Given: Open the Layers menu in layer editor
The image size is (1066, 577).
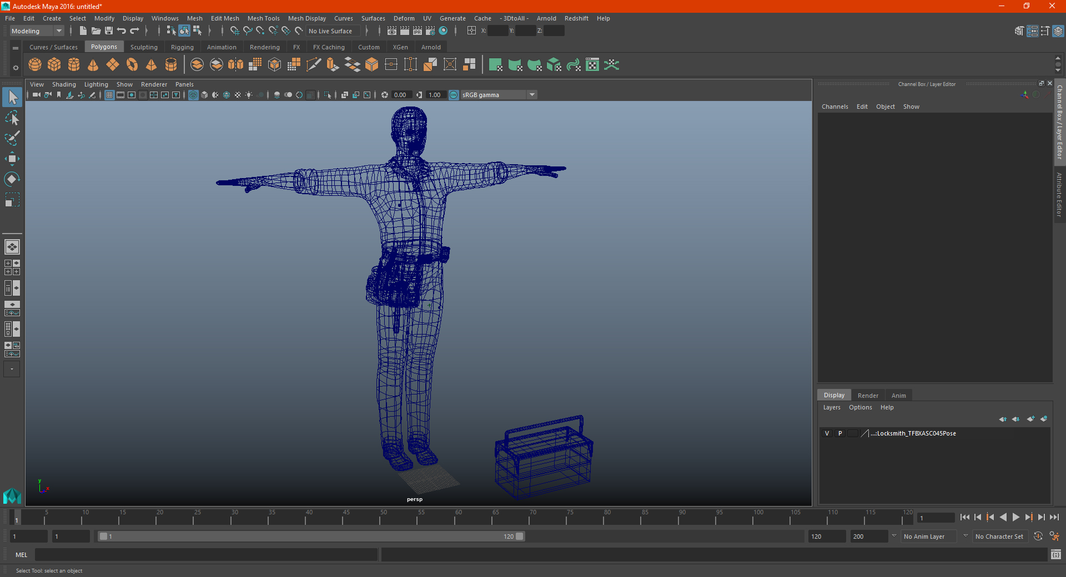Looking at the screenshot, I should (x=831, y=407).
